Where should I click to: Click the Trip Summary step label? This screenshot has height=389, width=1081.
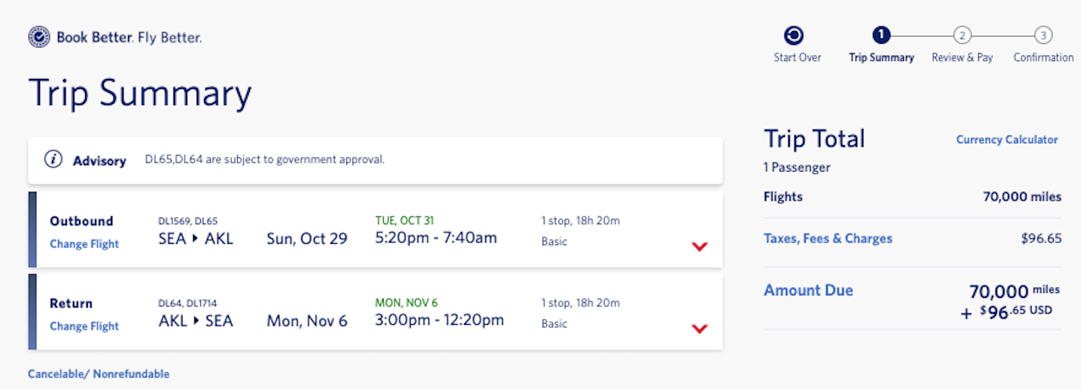coord(881,58)
